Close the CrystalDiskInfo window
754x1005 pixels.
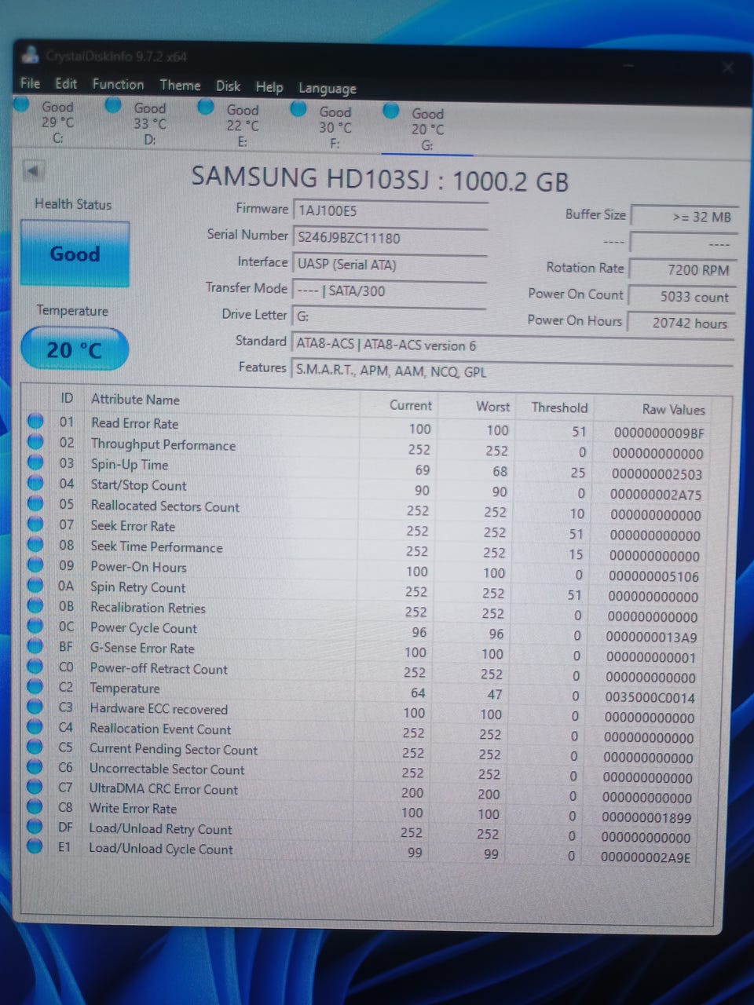pos(727,68)
